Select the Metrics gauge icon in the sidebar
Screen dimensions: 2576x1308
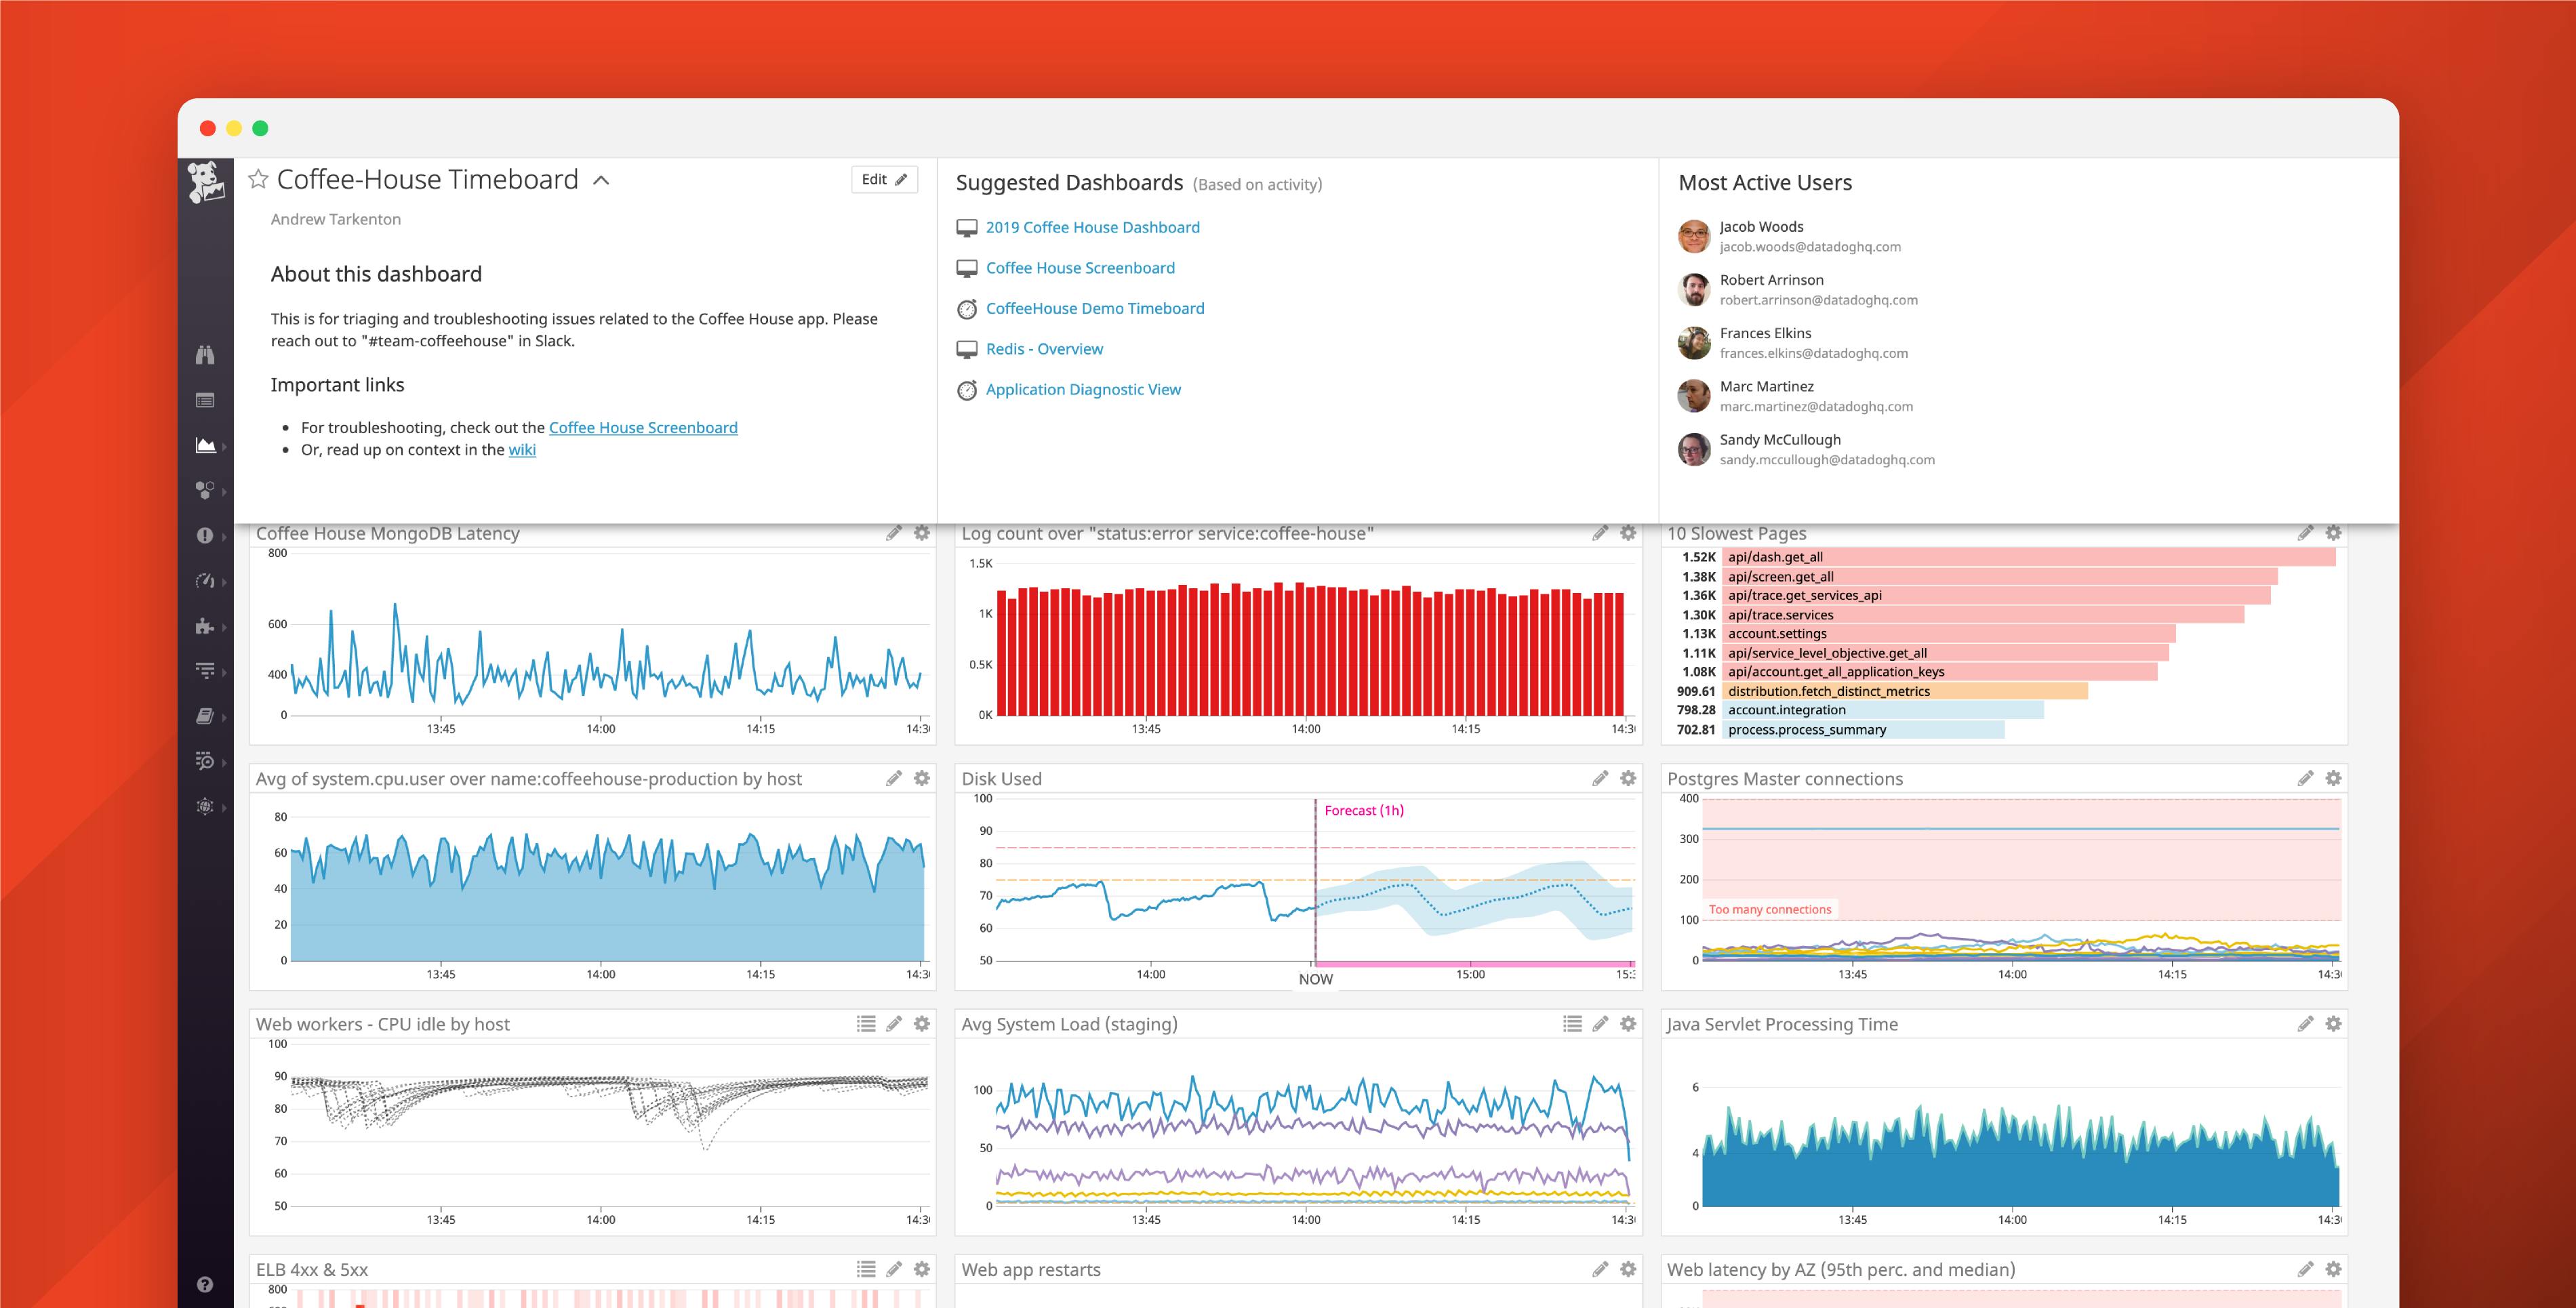(205, 580)
